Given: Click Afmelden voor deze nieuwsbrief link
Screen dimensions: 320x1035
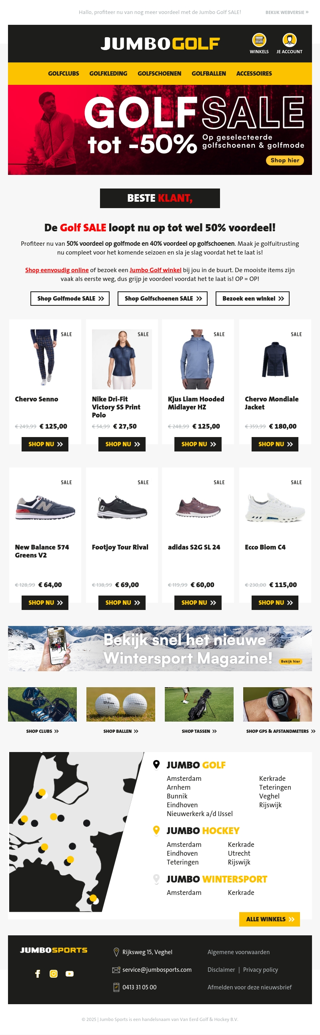Looking at the screenshot, I should pos(249,987).
